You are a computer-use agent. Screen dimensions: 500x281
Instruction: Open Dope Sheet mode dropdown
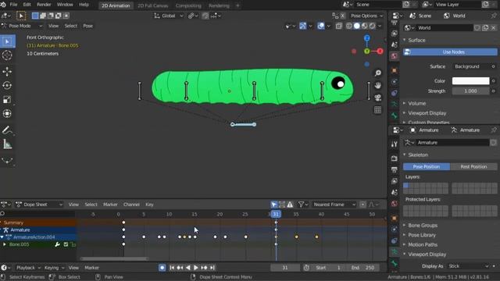pos(39,205)
